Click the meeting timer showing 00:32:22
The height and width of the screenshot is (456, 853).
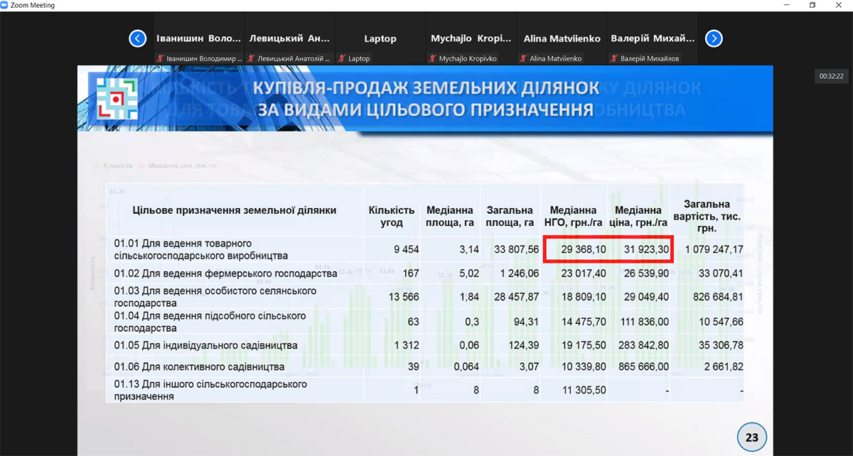point(831,75)
